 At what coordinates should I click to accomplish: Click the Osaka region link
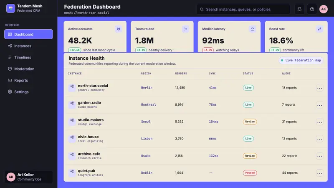[x=146, y=156]
